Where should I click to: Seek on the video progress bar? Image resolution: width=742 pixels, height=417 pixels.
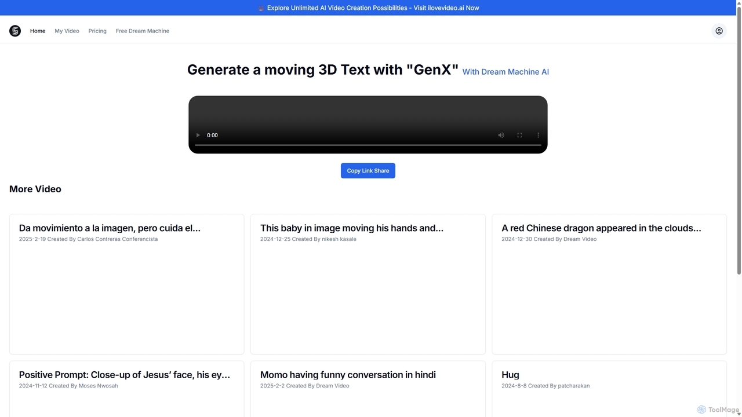pyautogui.click(x=368, y=145)
